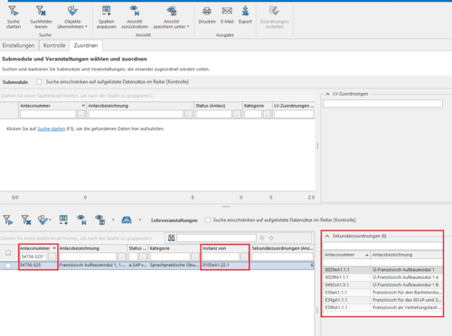Sort Submodule grid by Anlassnummer header
This screenshot has width=452, height=336.
coord(52,106)
